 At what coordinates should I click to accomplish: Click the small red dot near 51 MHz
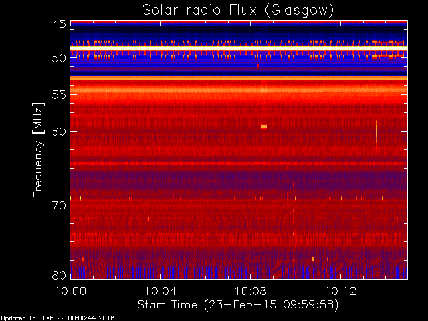(x=257, y=66)
